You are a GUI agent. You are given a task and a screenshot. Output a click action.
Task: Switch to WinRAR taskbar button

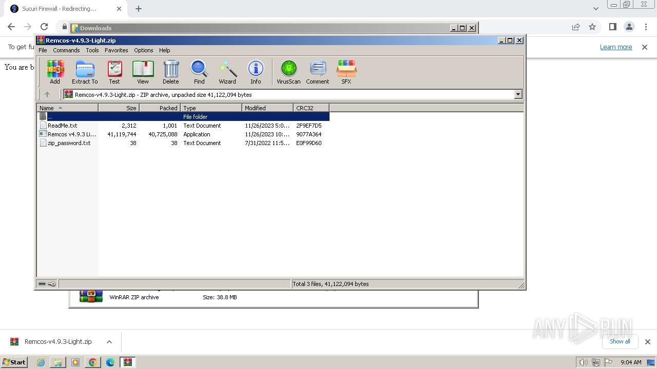coord(128,362)
